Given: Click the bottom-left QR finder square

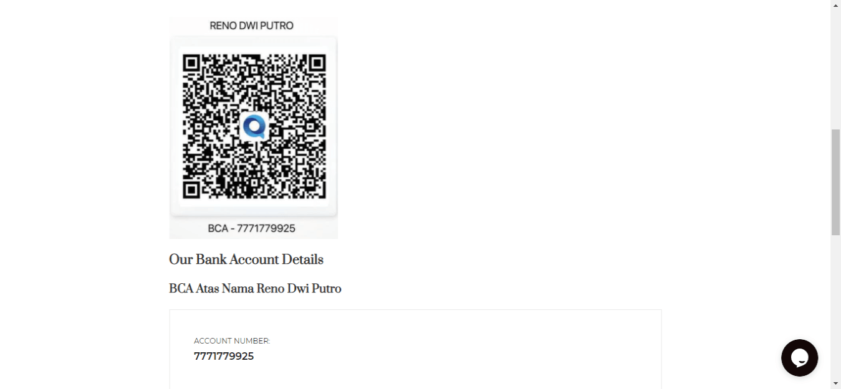Looking at the screenshot, I should 191,189.
